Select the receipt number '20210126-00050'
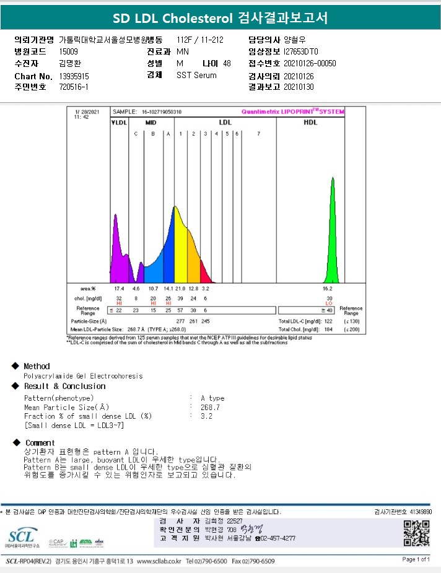Screen dimensions: 441x573 click(x=310, y=63)
